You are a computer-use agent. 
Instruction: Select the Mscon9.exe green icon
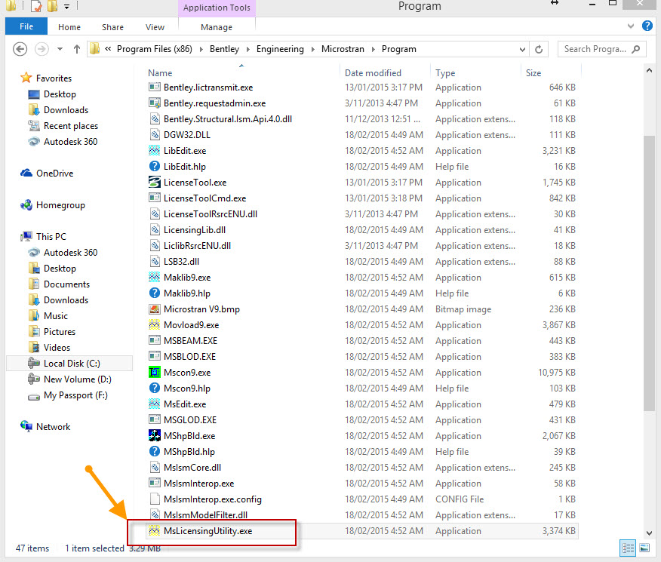point(154,372)
